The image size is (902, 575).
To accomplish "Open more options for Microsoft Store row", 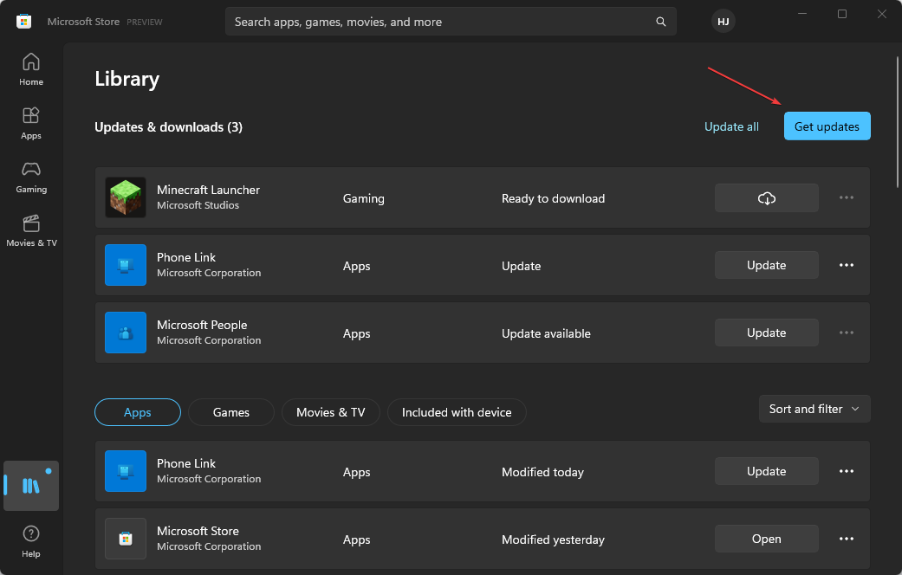I will [x=847, y=539].
